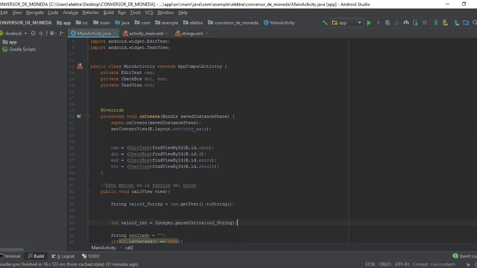Close the activity_main.xml tab
This screenshot has width=477, height=268.
[x=167, y=33]
